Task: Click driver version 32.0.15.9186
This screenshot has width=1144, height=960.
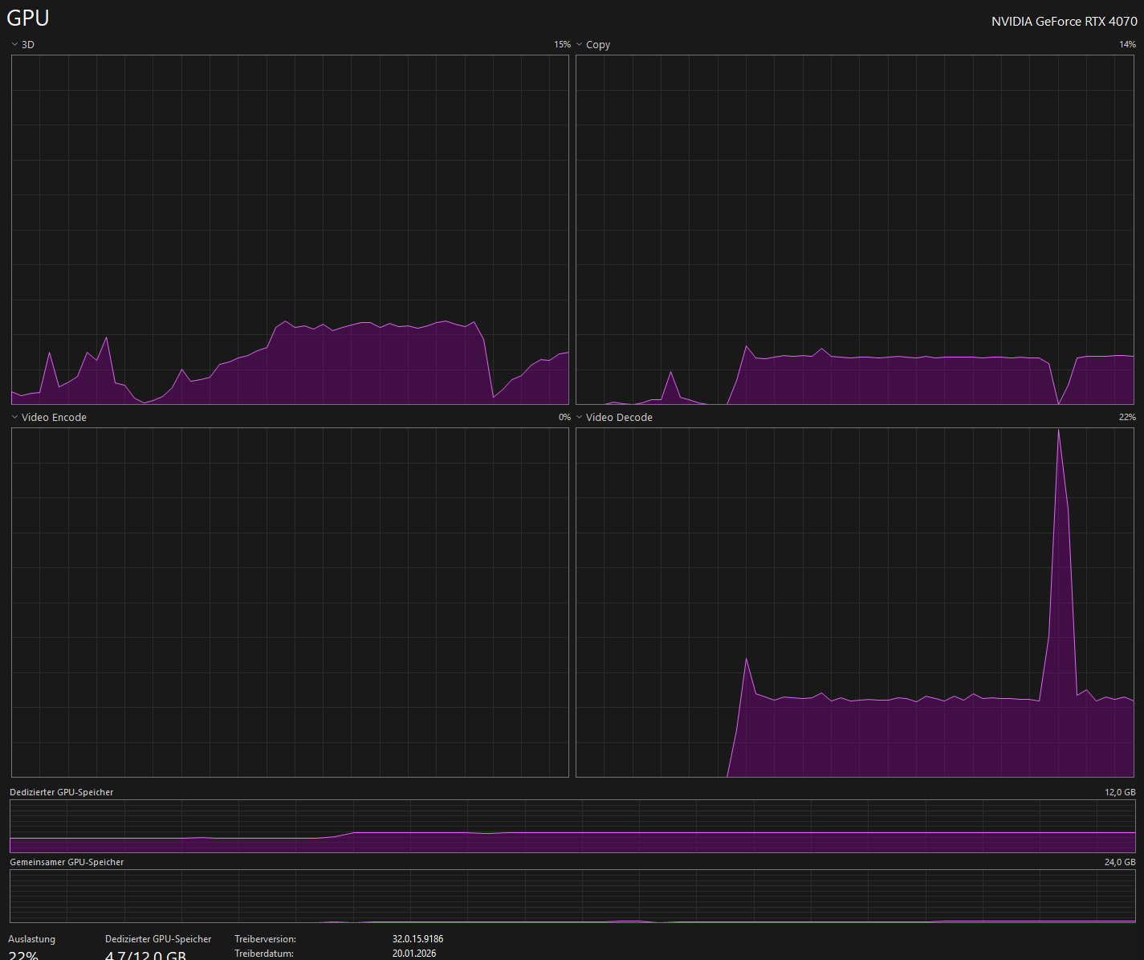Action: pos(417,939)
